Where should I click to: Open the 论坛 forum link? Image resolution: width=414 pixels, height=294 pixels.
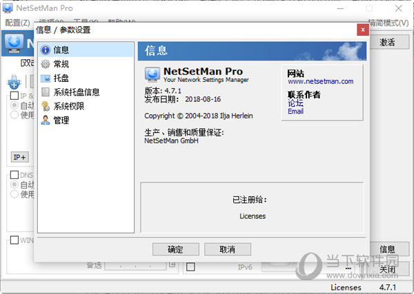pyautogui.click(x=295, y=103)
